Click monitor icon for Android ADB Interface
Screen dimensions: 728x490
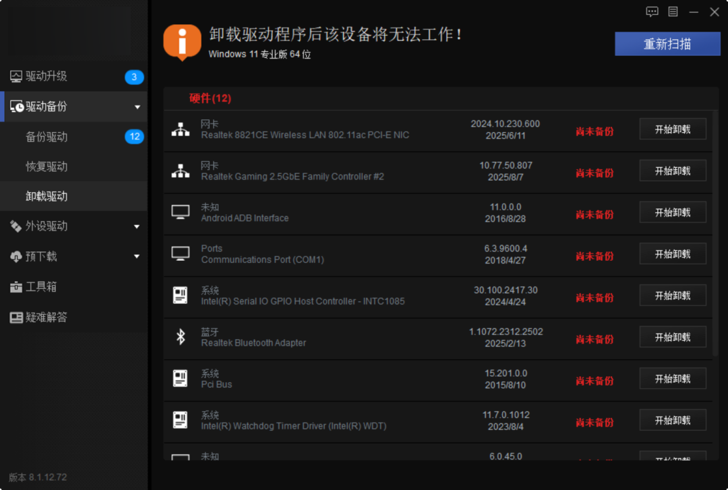[x=181, y=212]
